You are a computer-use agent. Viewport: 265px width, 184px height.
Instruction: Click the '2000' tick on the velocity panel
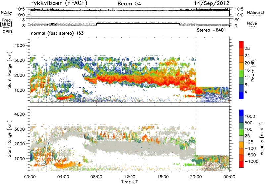click(19, 144)
